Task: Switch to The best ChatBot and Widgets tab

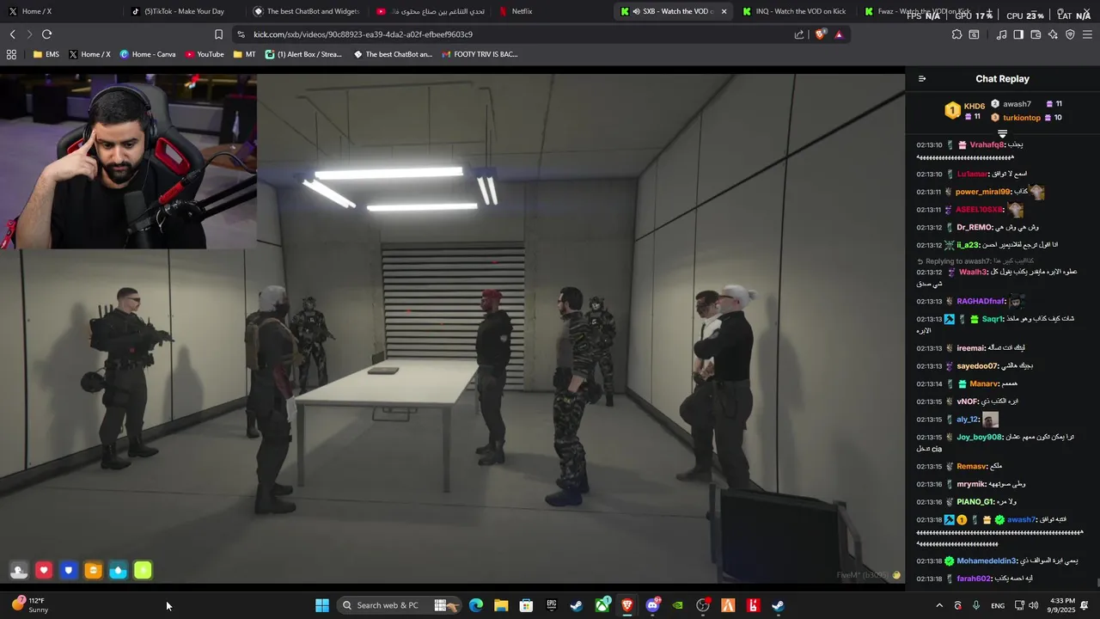Action: (x=306, y=11)
